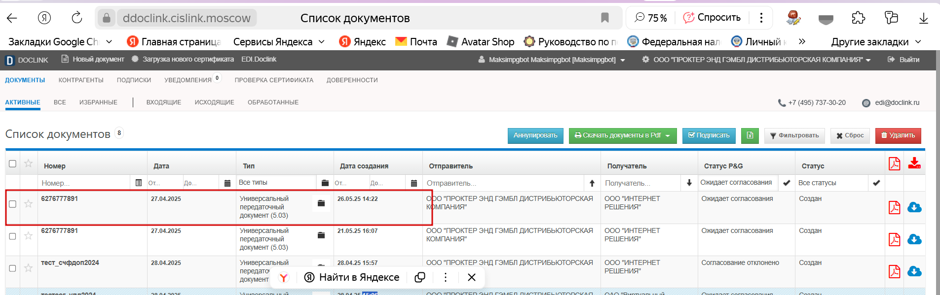The width and height of the screenshot is (940, 295).
Task: Sort sender with the up arrow
Action: pyautogui.click(x=592, y=183)
